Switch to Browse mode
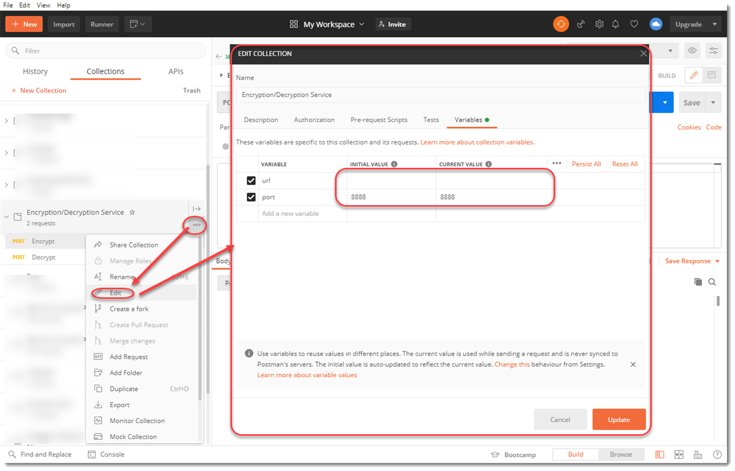 pos(620,454)
